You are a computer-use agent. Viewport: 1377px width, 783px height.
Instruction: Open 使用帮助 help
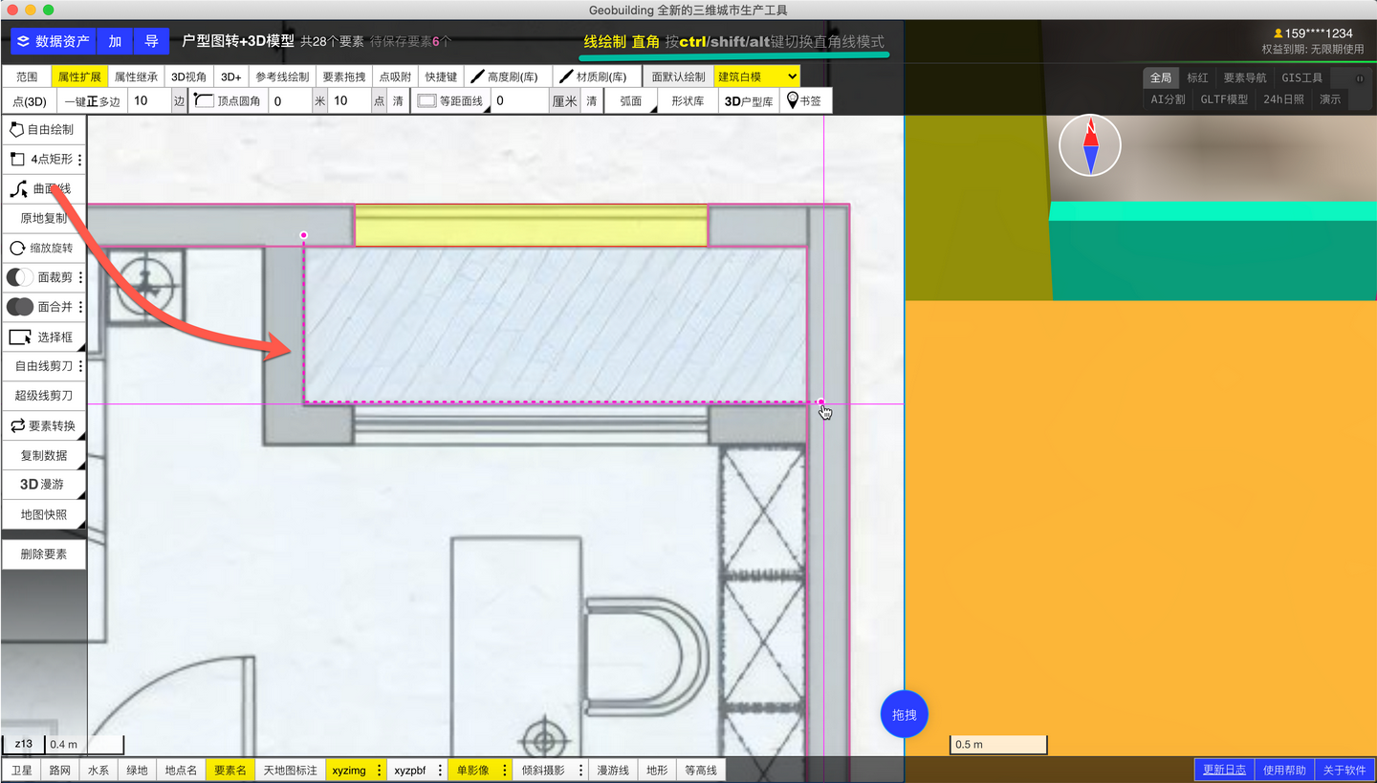coord(1284,770)
